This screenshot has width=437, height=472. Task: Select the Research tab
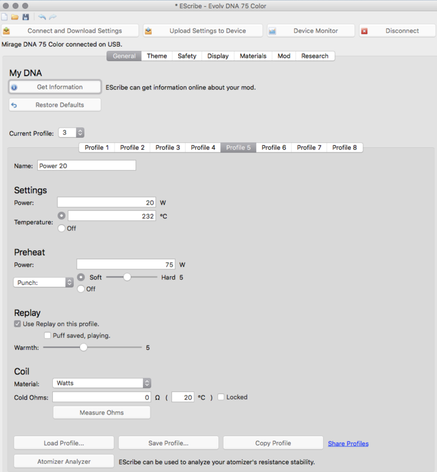tap(315, 56)
